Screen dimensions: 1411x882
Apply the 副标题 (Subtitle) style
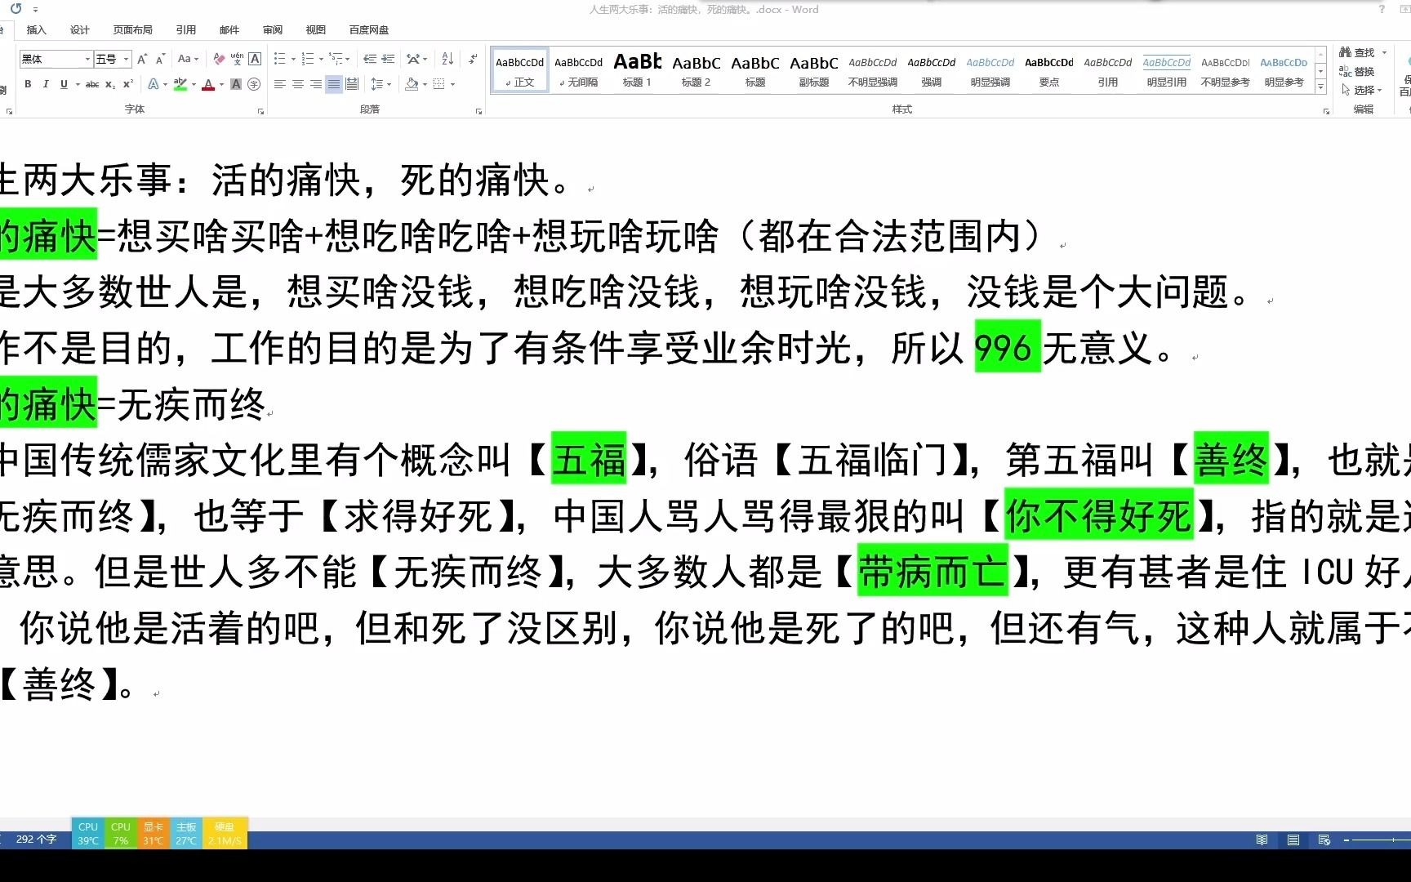813,70
